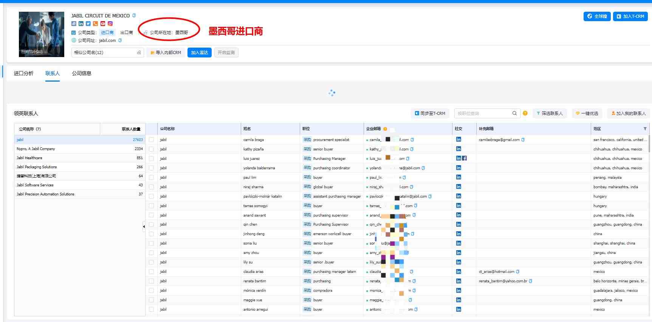Tick checkbox for sonia liu row
Viewport: 652px width, 322px height.
coord(152,243)
